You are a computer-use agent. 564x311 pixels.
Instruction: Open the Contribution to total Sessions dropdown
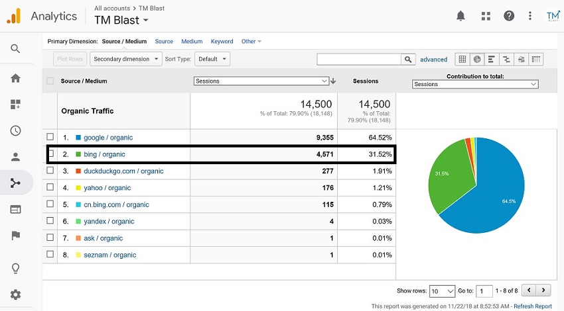[x=475, y=84]
